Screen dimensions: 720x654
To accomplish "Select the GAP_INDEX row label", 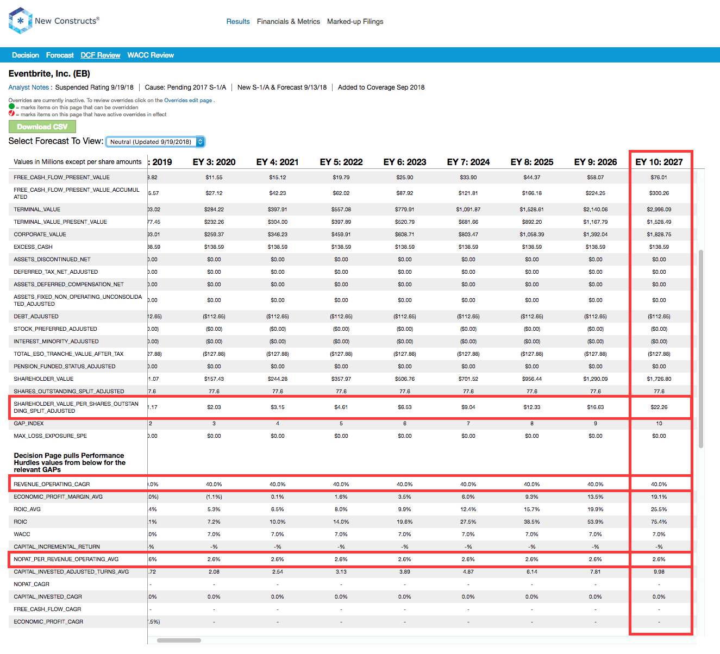I will click(29, 424).
